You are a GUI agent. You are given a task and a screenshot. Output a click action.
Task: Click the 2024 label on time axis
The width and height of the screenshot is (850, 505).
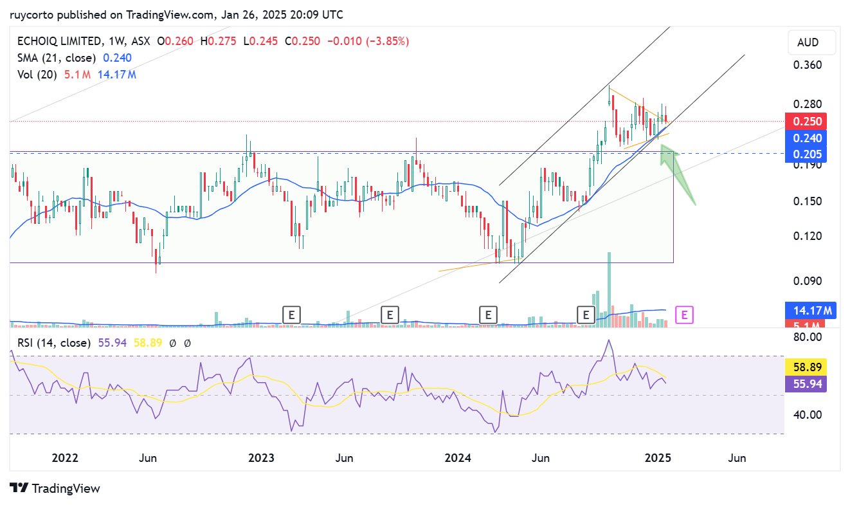pos(458,458)
